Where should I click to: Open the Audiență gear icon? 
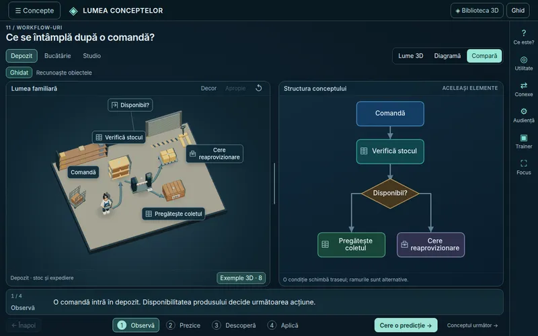tap(524, 112)
